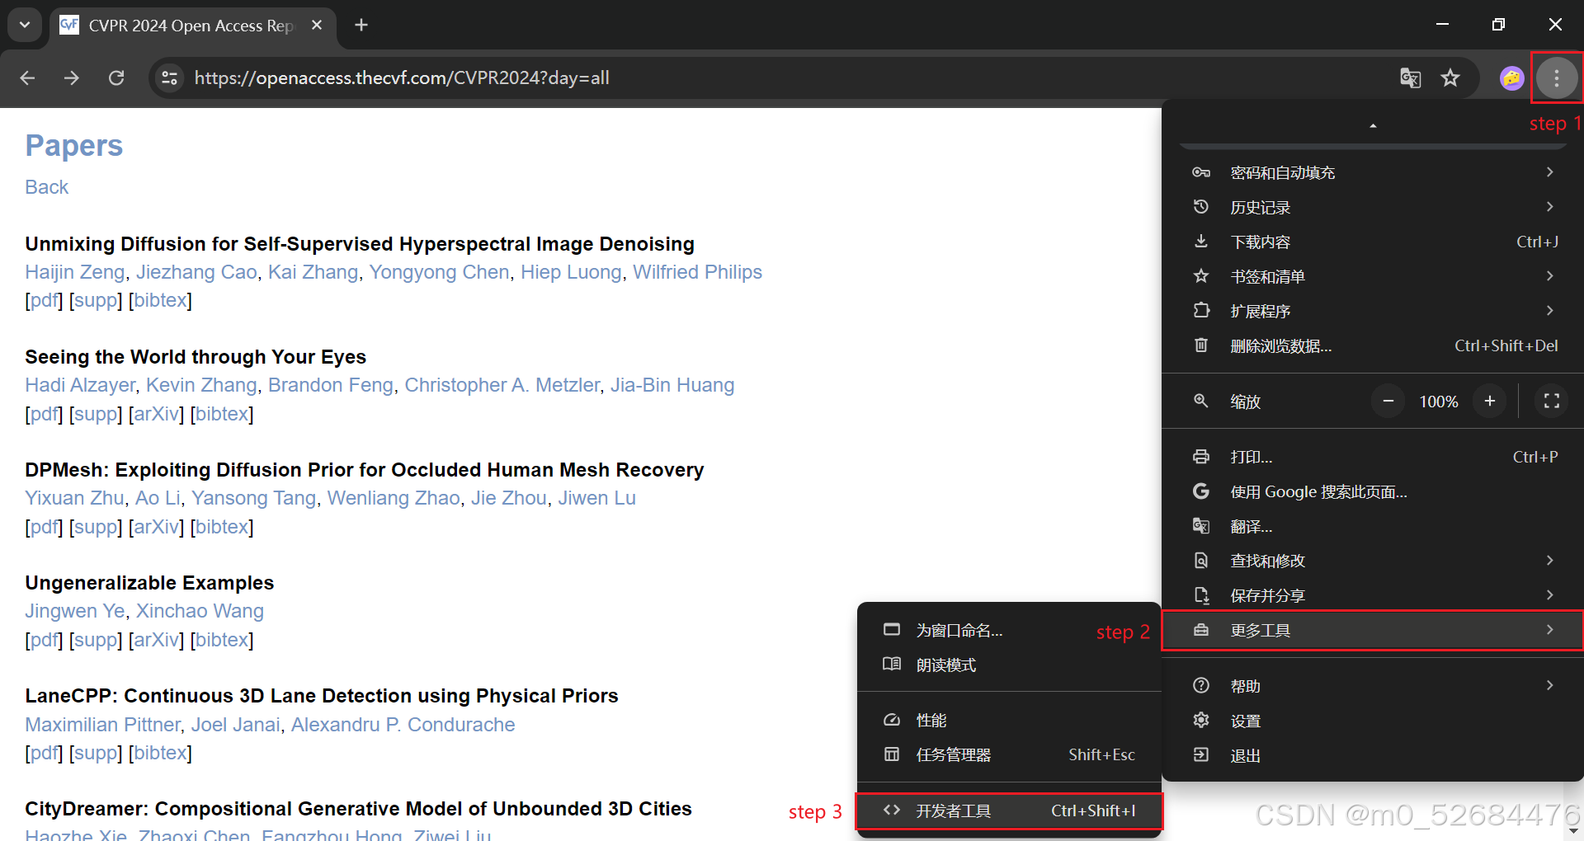Open 性能 in more tools submenu
Image resolution: width=1584 pixels, height=841 pixels.
[x=1009, y=720]
